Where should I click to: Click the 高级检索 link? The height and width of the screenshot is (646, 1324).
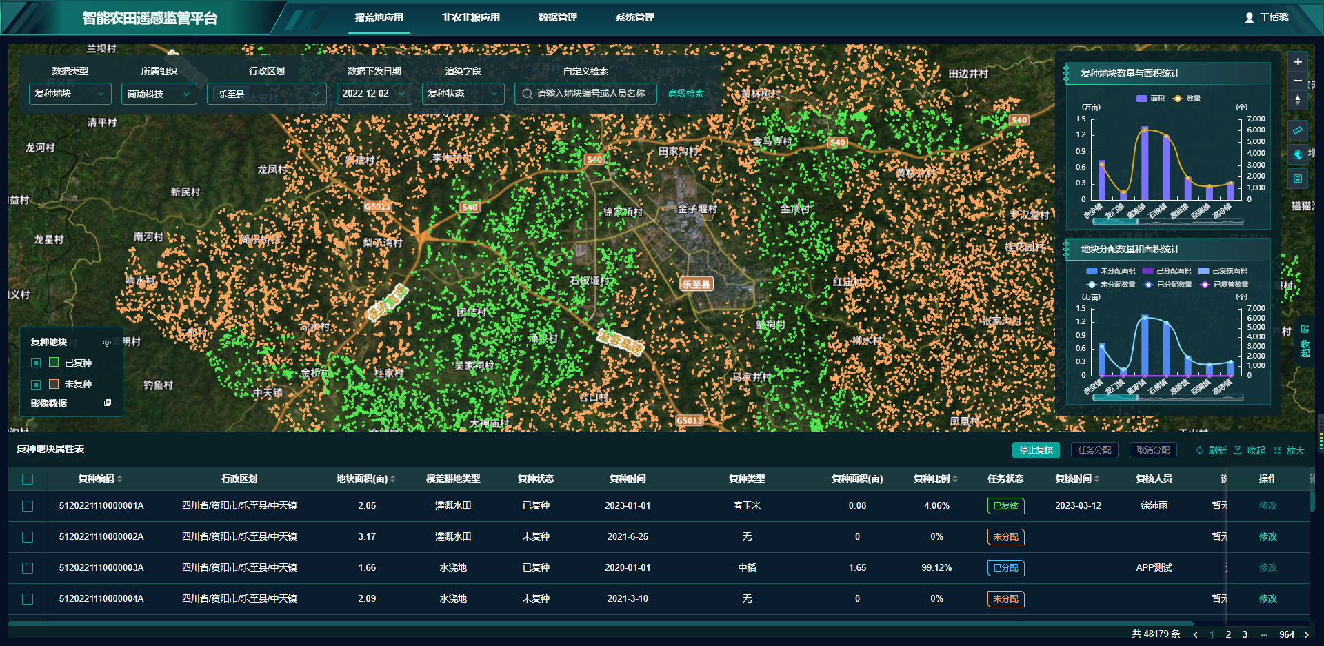coord(685,94)
